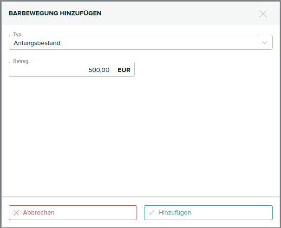Click the Hinzufügen label text
281x228 pixels.
(x=175, y=213)
